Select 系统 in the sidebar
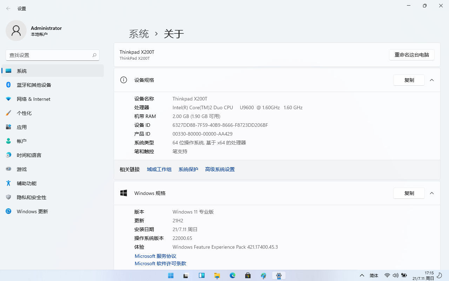The height and width of the screenshot is (281, 449). coord(53,71)
